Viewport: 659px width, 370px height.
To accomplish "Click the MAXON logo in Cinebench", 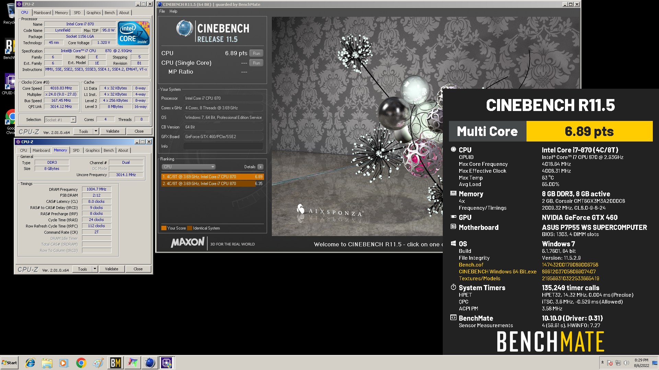I will click(188, 243).
